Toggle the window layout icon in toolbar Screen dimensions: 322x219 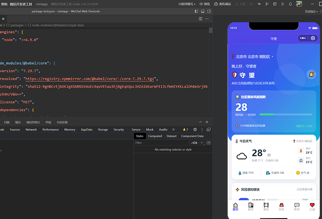(x=274, y=4)
